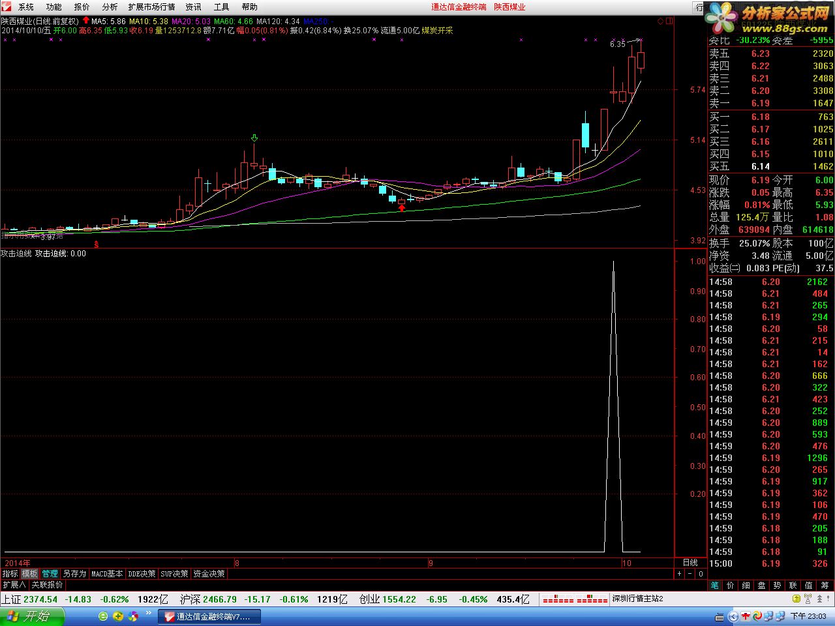
Task: Select the 细 tab in side panel
Action: (746, 585)
